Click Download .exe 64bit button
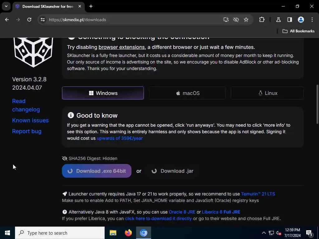Screen dimensions: 319x239 pyautogui.click(x=97, y=171)
